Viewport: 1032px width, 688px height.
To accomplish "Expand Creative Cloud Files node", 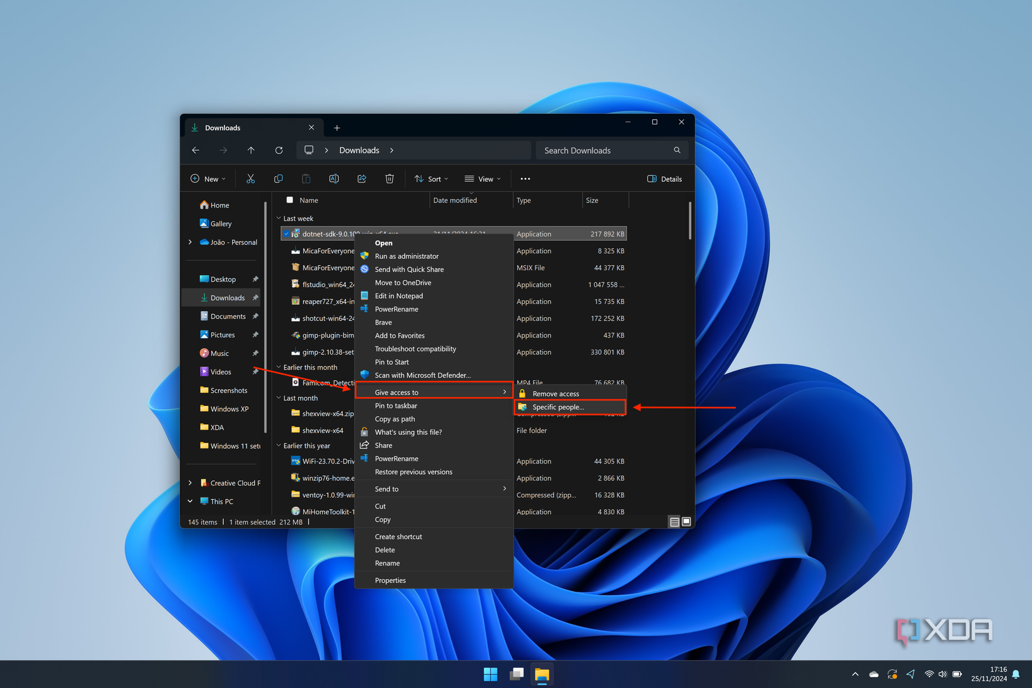I will 190,483.
